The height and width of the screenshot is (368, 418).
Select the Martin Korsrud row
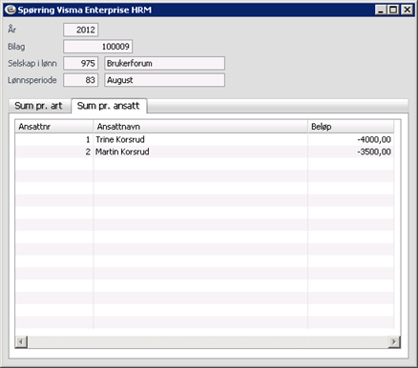pos(204,152)
